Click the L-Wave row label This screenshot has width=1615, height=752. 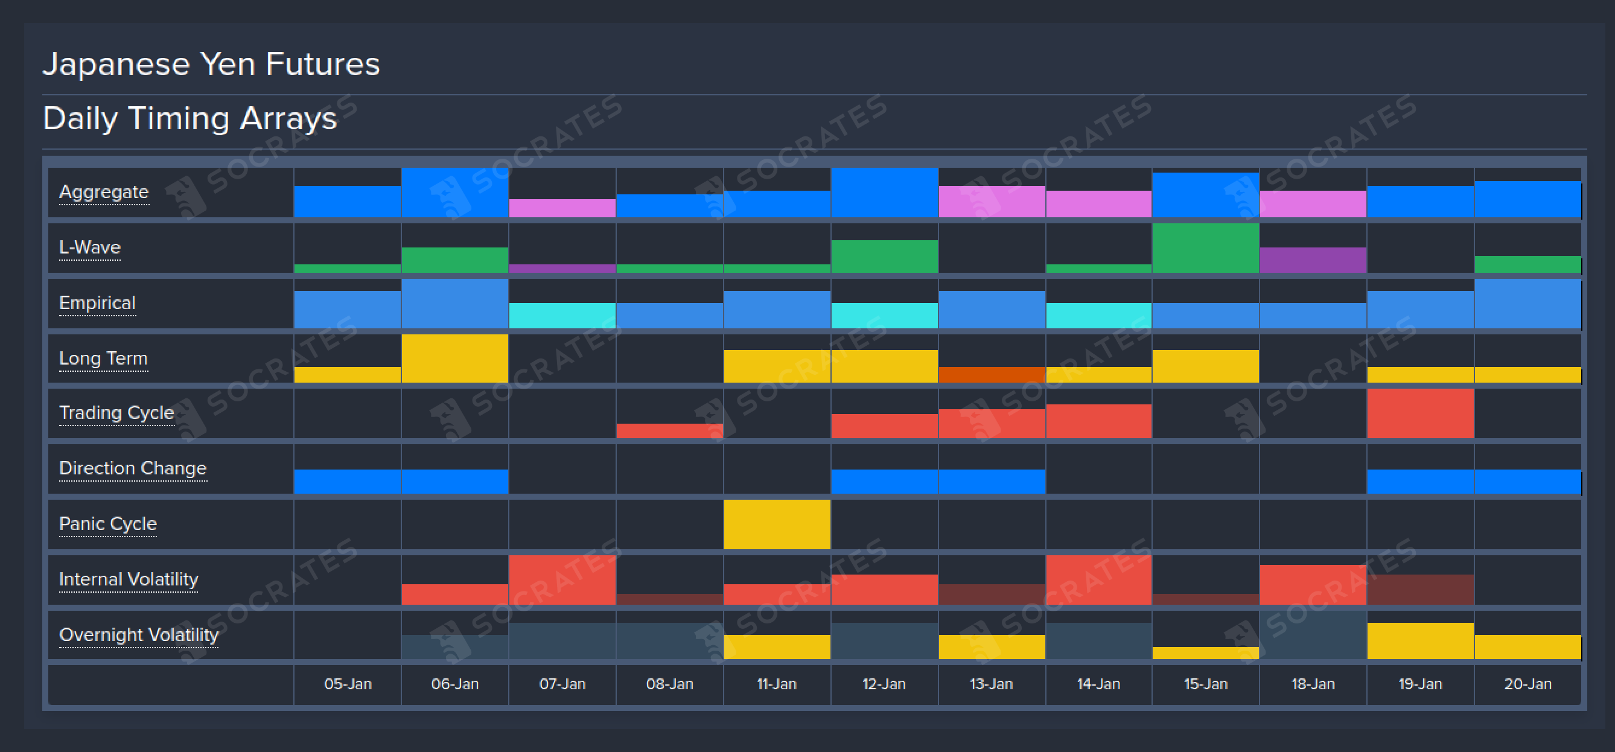point(90,247)
